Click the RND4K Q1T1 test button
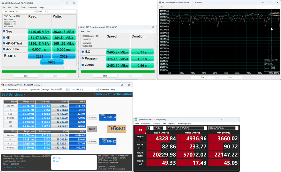 click(x=140, y=146)
